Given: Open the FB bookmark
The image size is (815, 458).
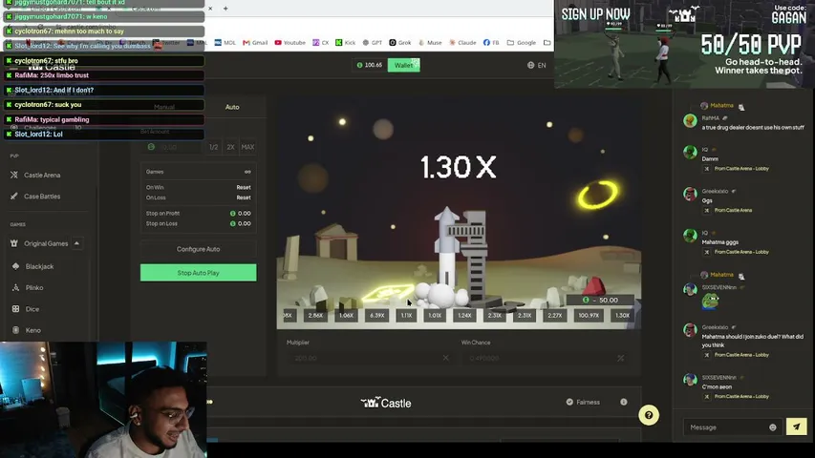Looking at the screenshot, I should tap(491, 43).
